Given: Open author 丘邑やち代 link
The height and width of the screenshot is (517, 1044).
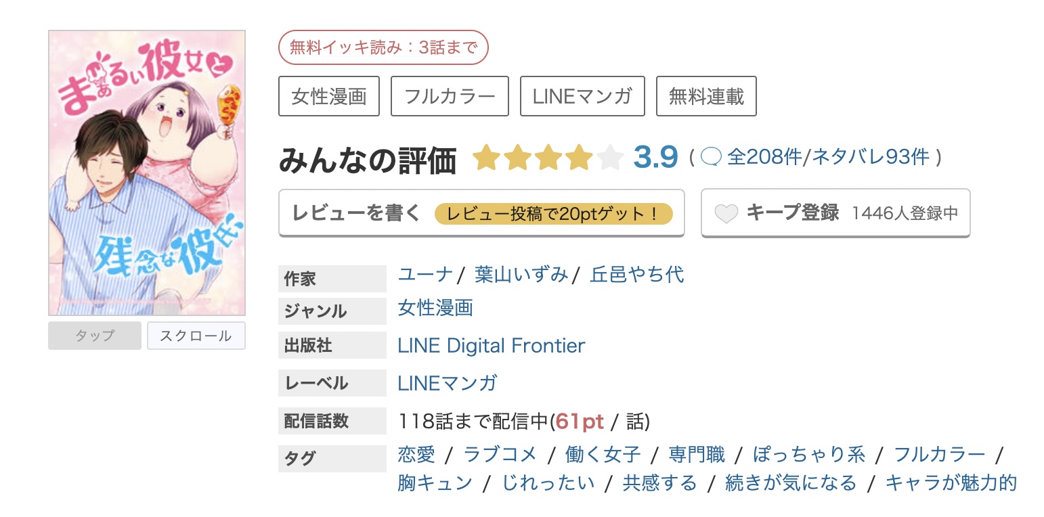Looking at the screenshot, I should pos(637,274).
